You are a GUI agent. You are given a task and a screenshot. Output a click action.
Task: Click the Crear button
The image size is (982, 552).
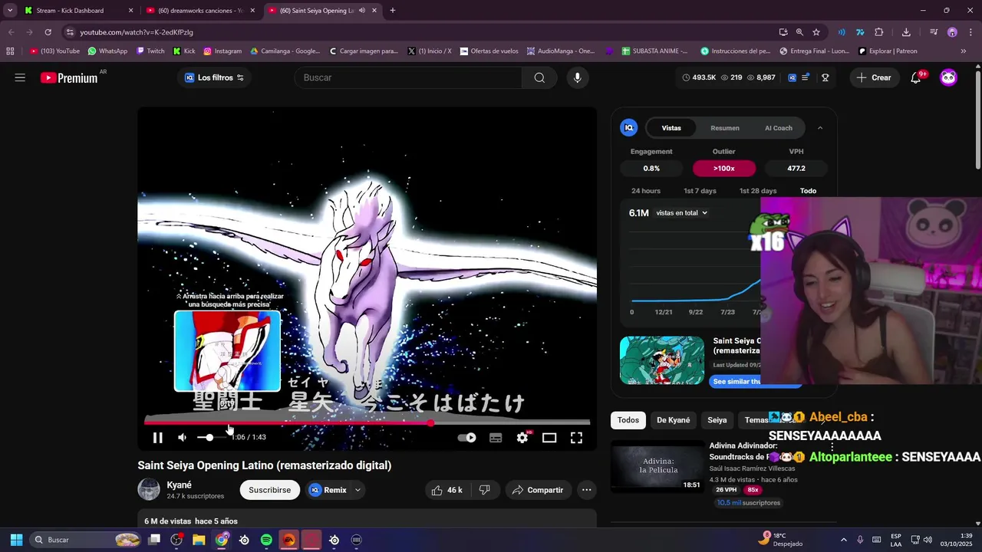point(875,77)
